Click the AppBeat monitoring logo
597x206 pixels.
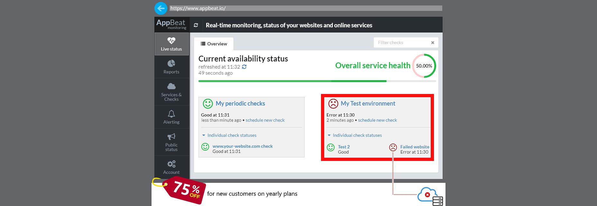[x=171, y=24]
